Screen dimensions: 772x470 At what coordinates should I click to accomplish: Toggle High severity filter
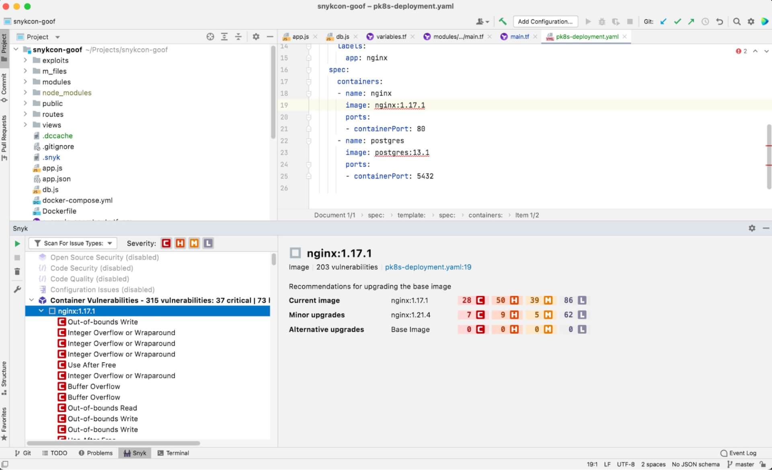[x=180, y=244]
